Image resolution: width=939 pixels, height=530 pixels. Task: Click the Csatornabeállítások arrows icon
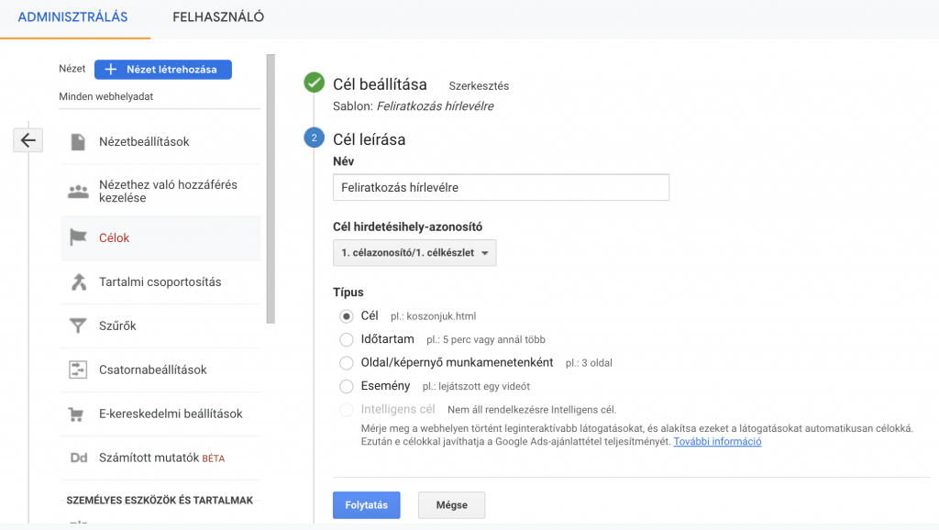coord(78,370)
